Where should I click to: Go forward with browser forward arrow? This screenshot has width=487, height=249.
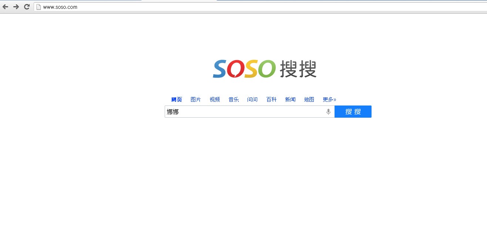point(16,7)
